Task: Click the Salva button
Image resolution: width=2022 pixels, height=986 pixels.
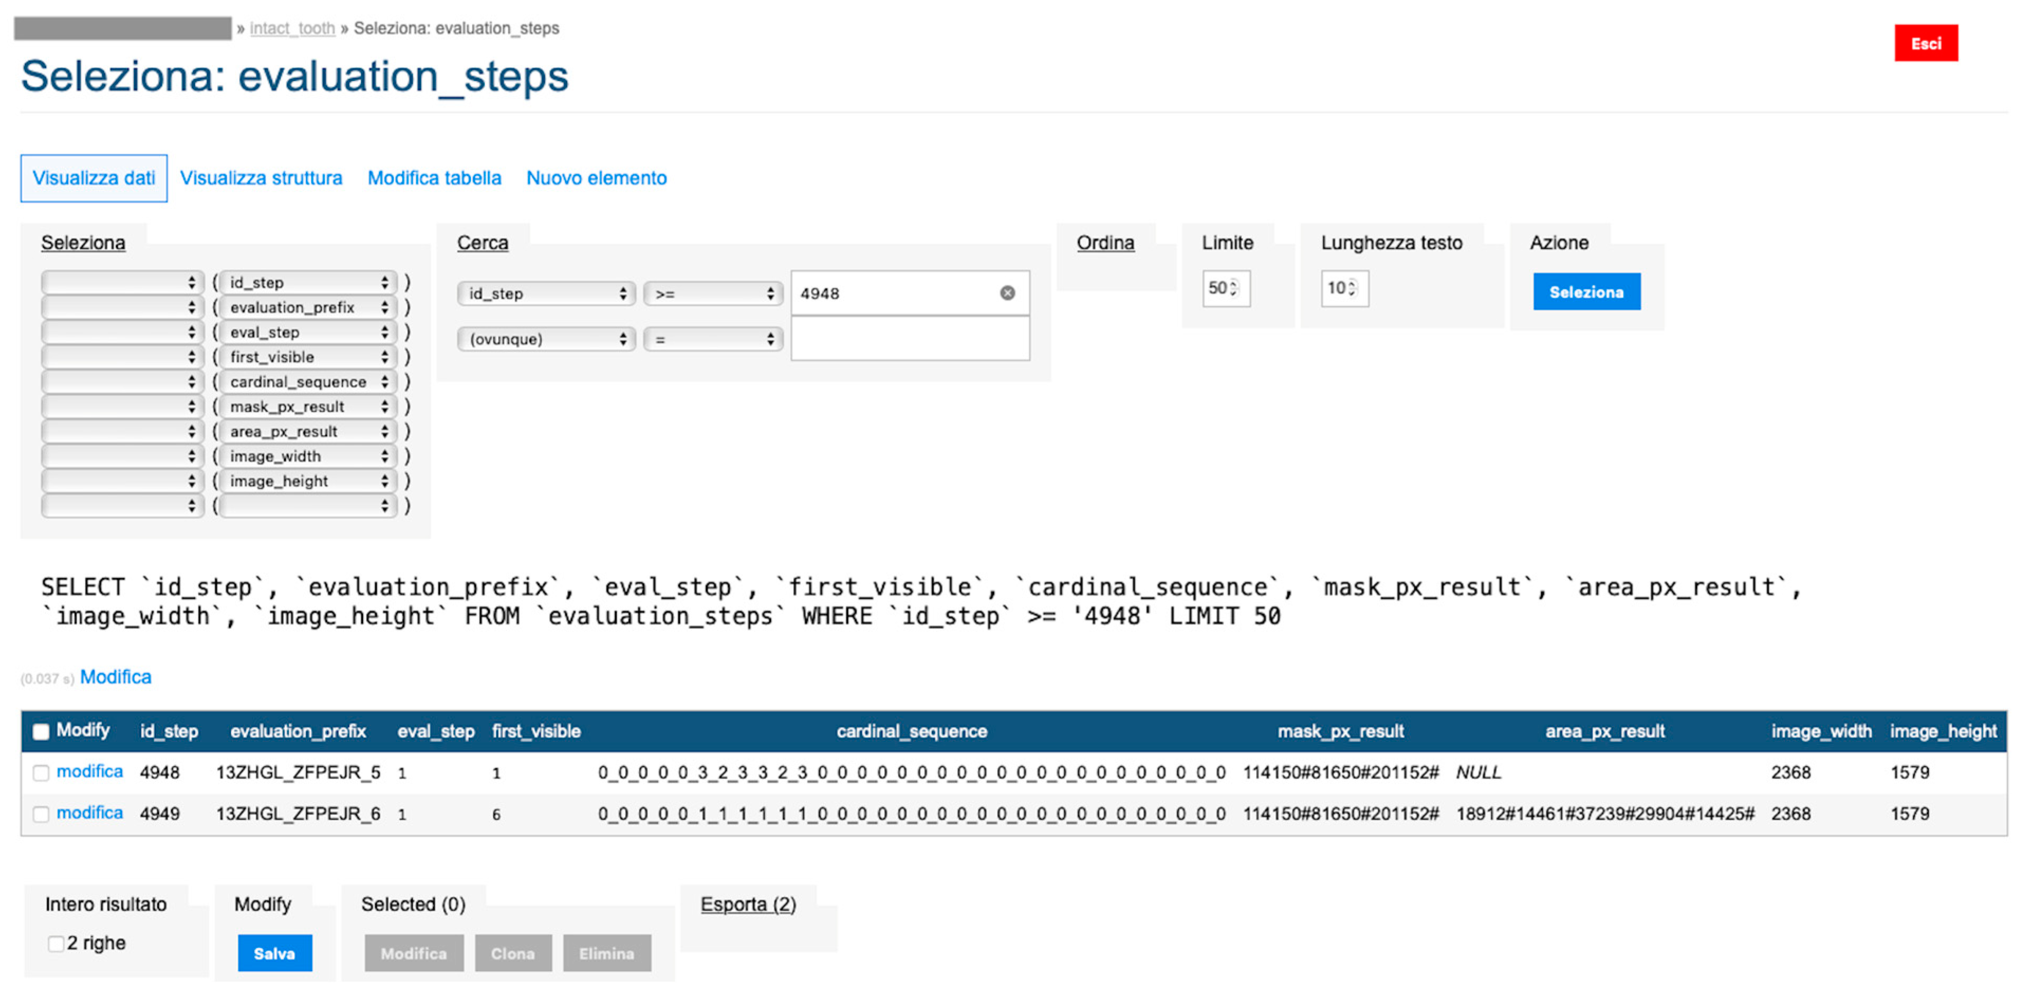Action: [x=274, y=953]
